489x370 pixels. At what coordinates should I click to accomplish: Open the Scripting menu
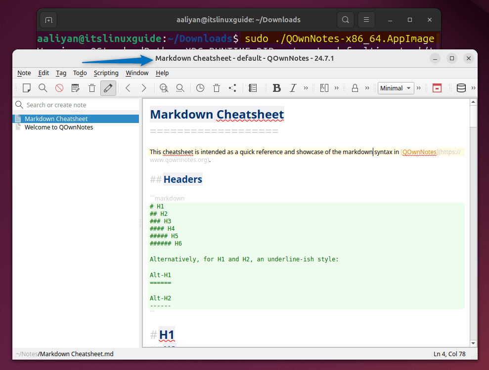(x=106, y=73)
